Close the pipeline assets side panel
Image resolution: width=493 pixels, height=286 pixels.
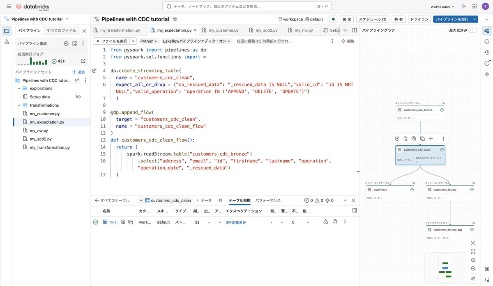(x=84, y=31)
